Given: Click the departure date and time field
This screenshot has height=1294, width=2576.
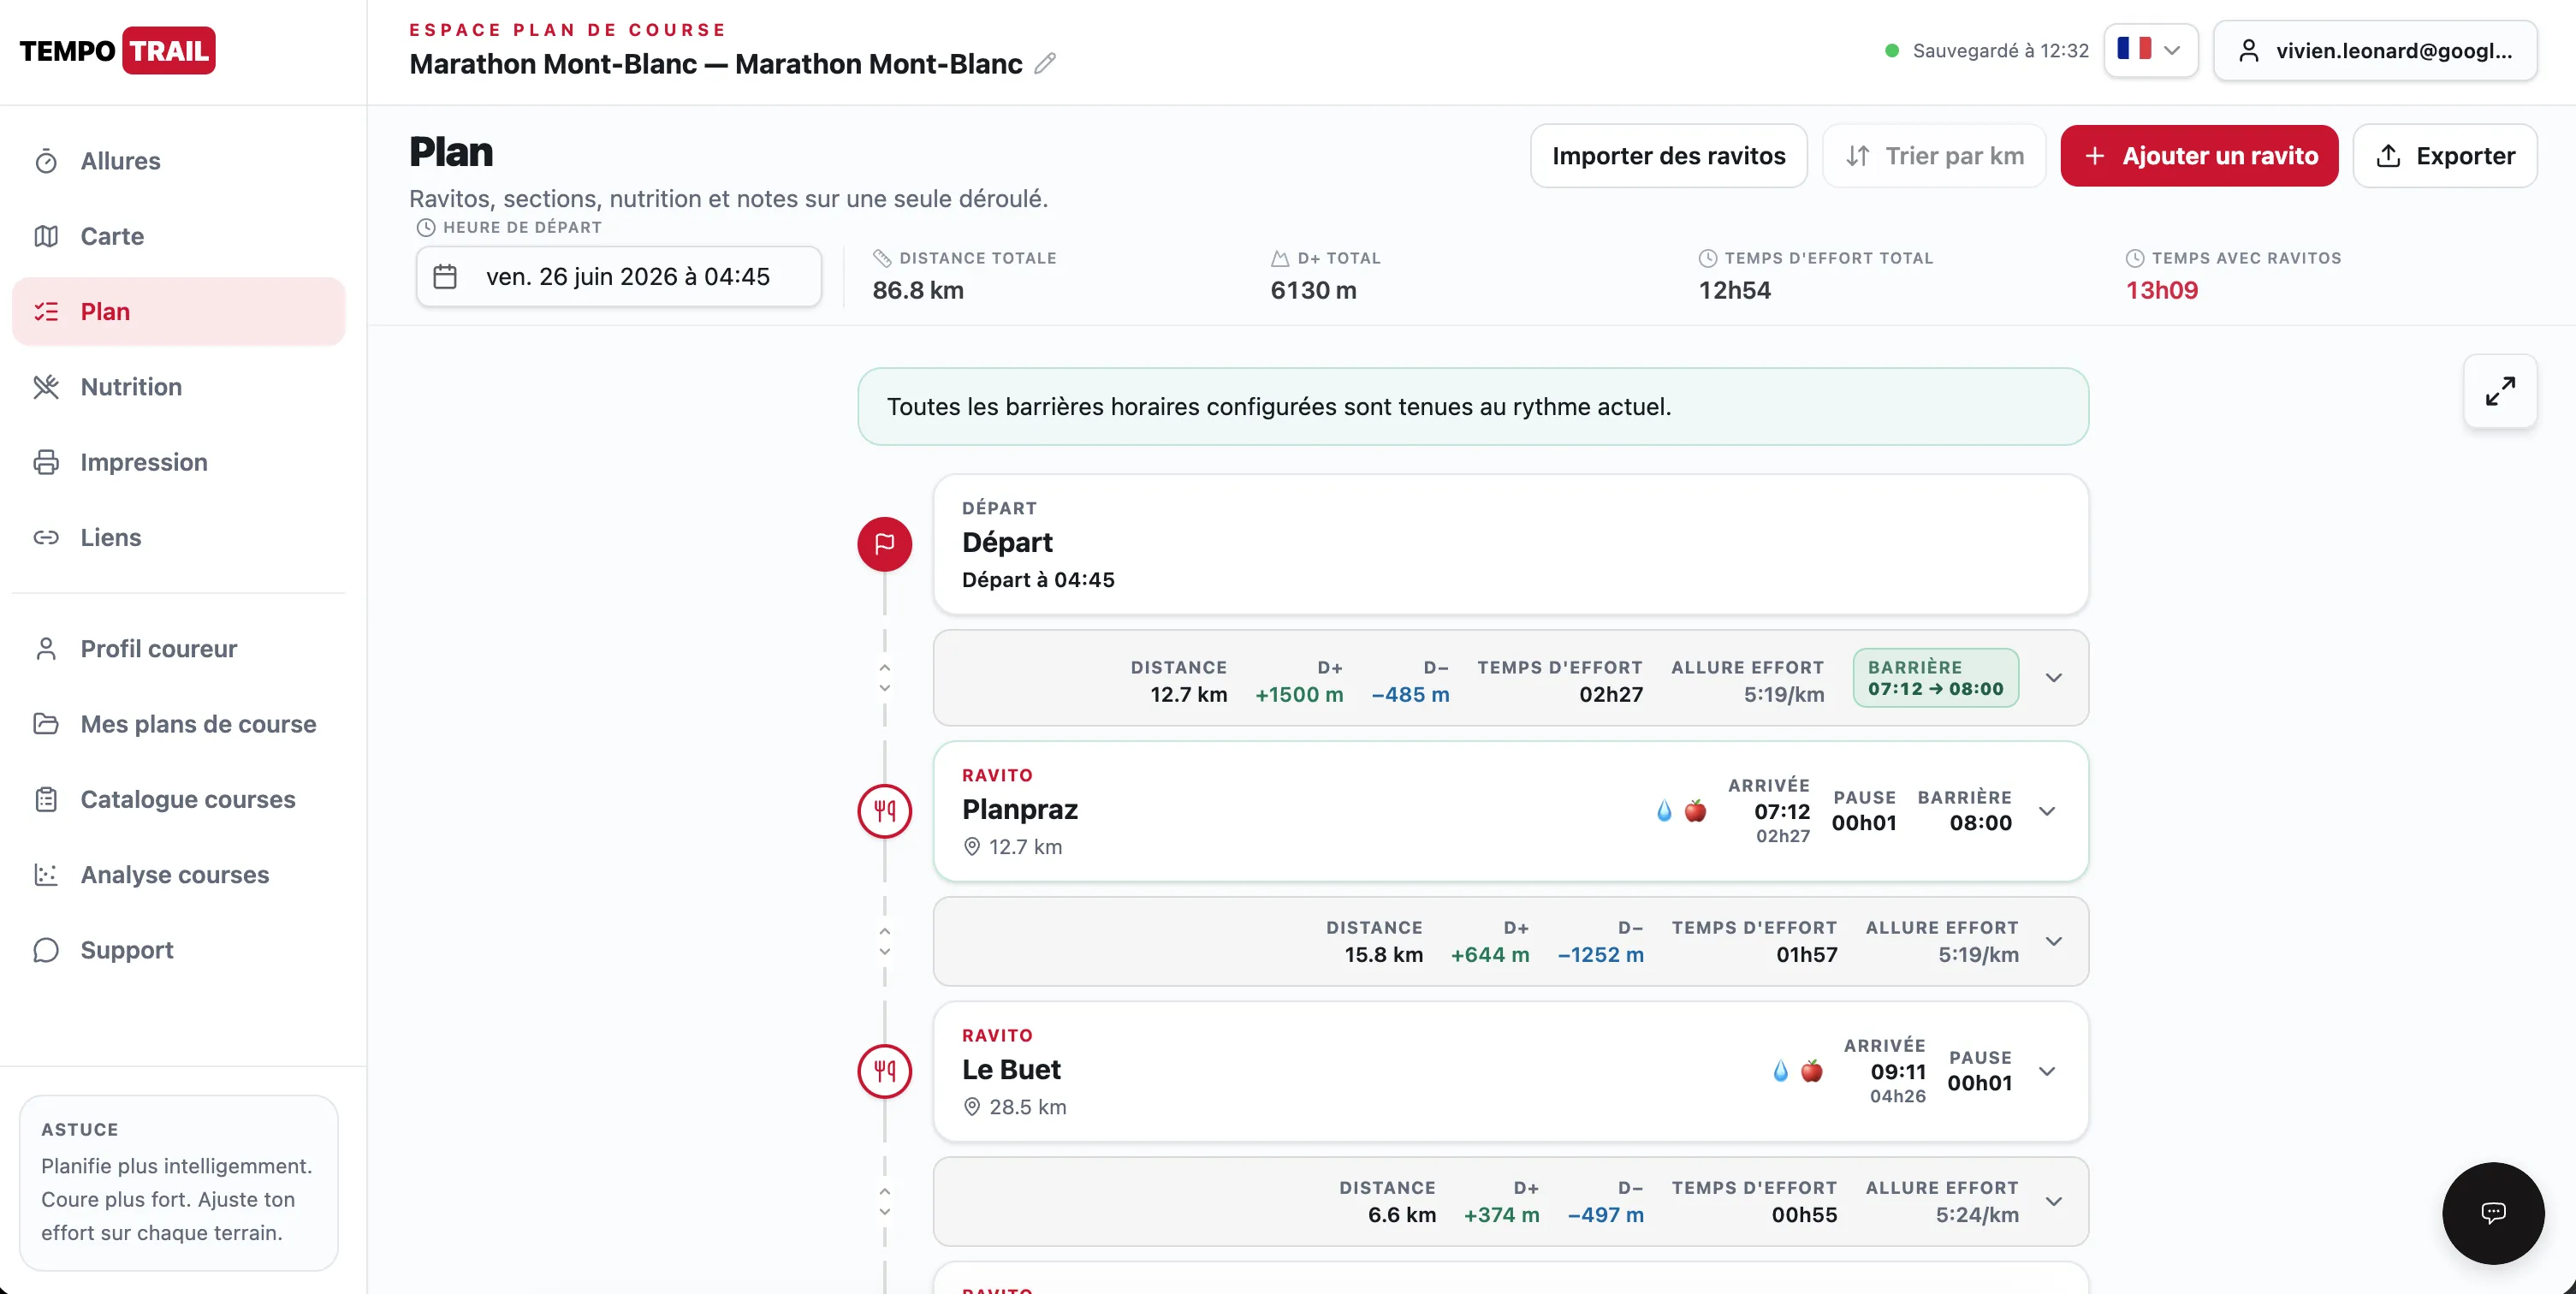Looking at the screenshot, I should pos(619,277).
